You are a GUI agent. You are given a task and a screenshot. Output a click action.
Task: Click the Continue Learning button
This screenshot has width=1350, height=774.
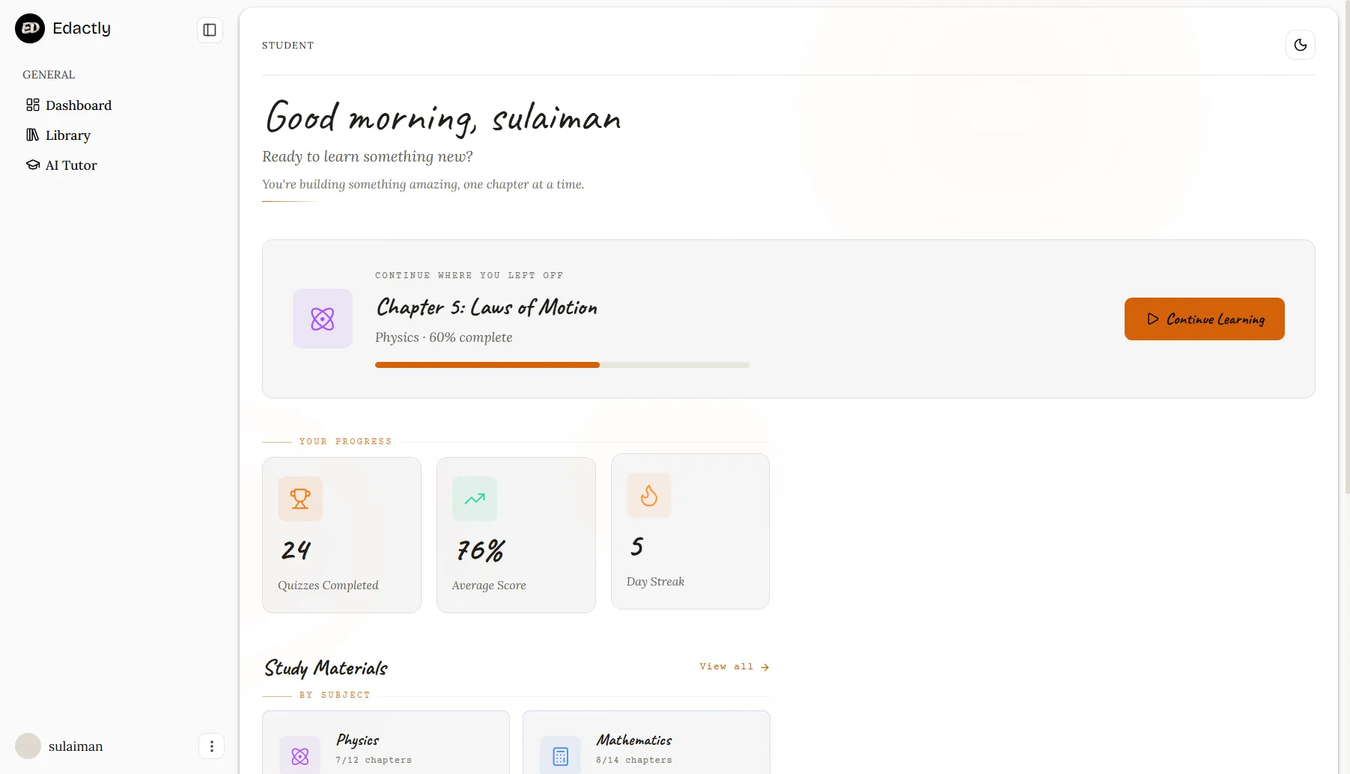1204,319
